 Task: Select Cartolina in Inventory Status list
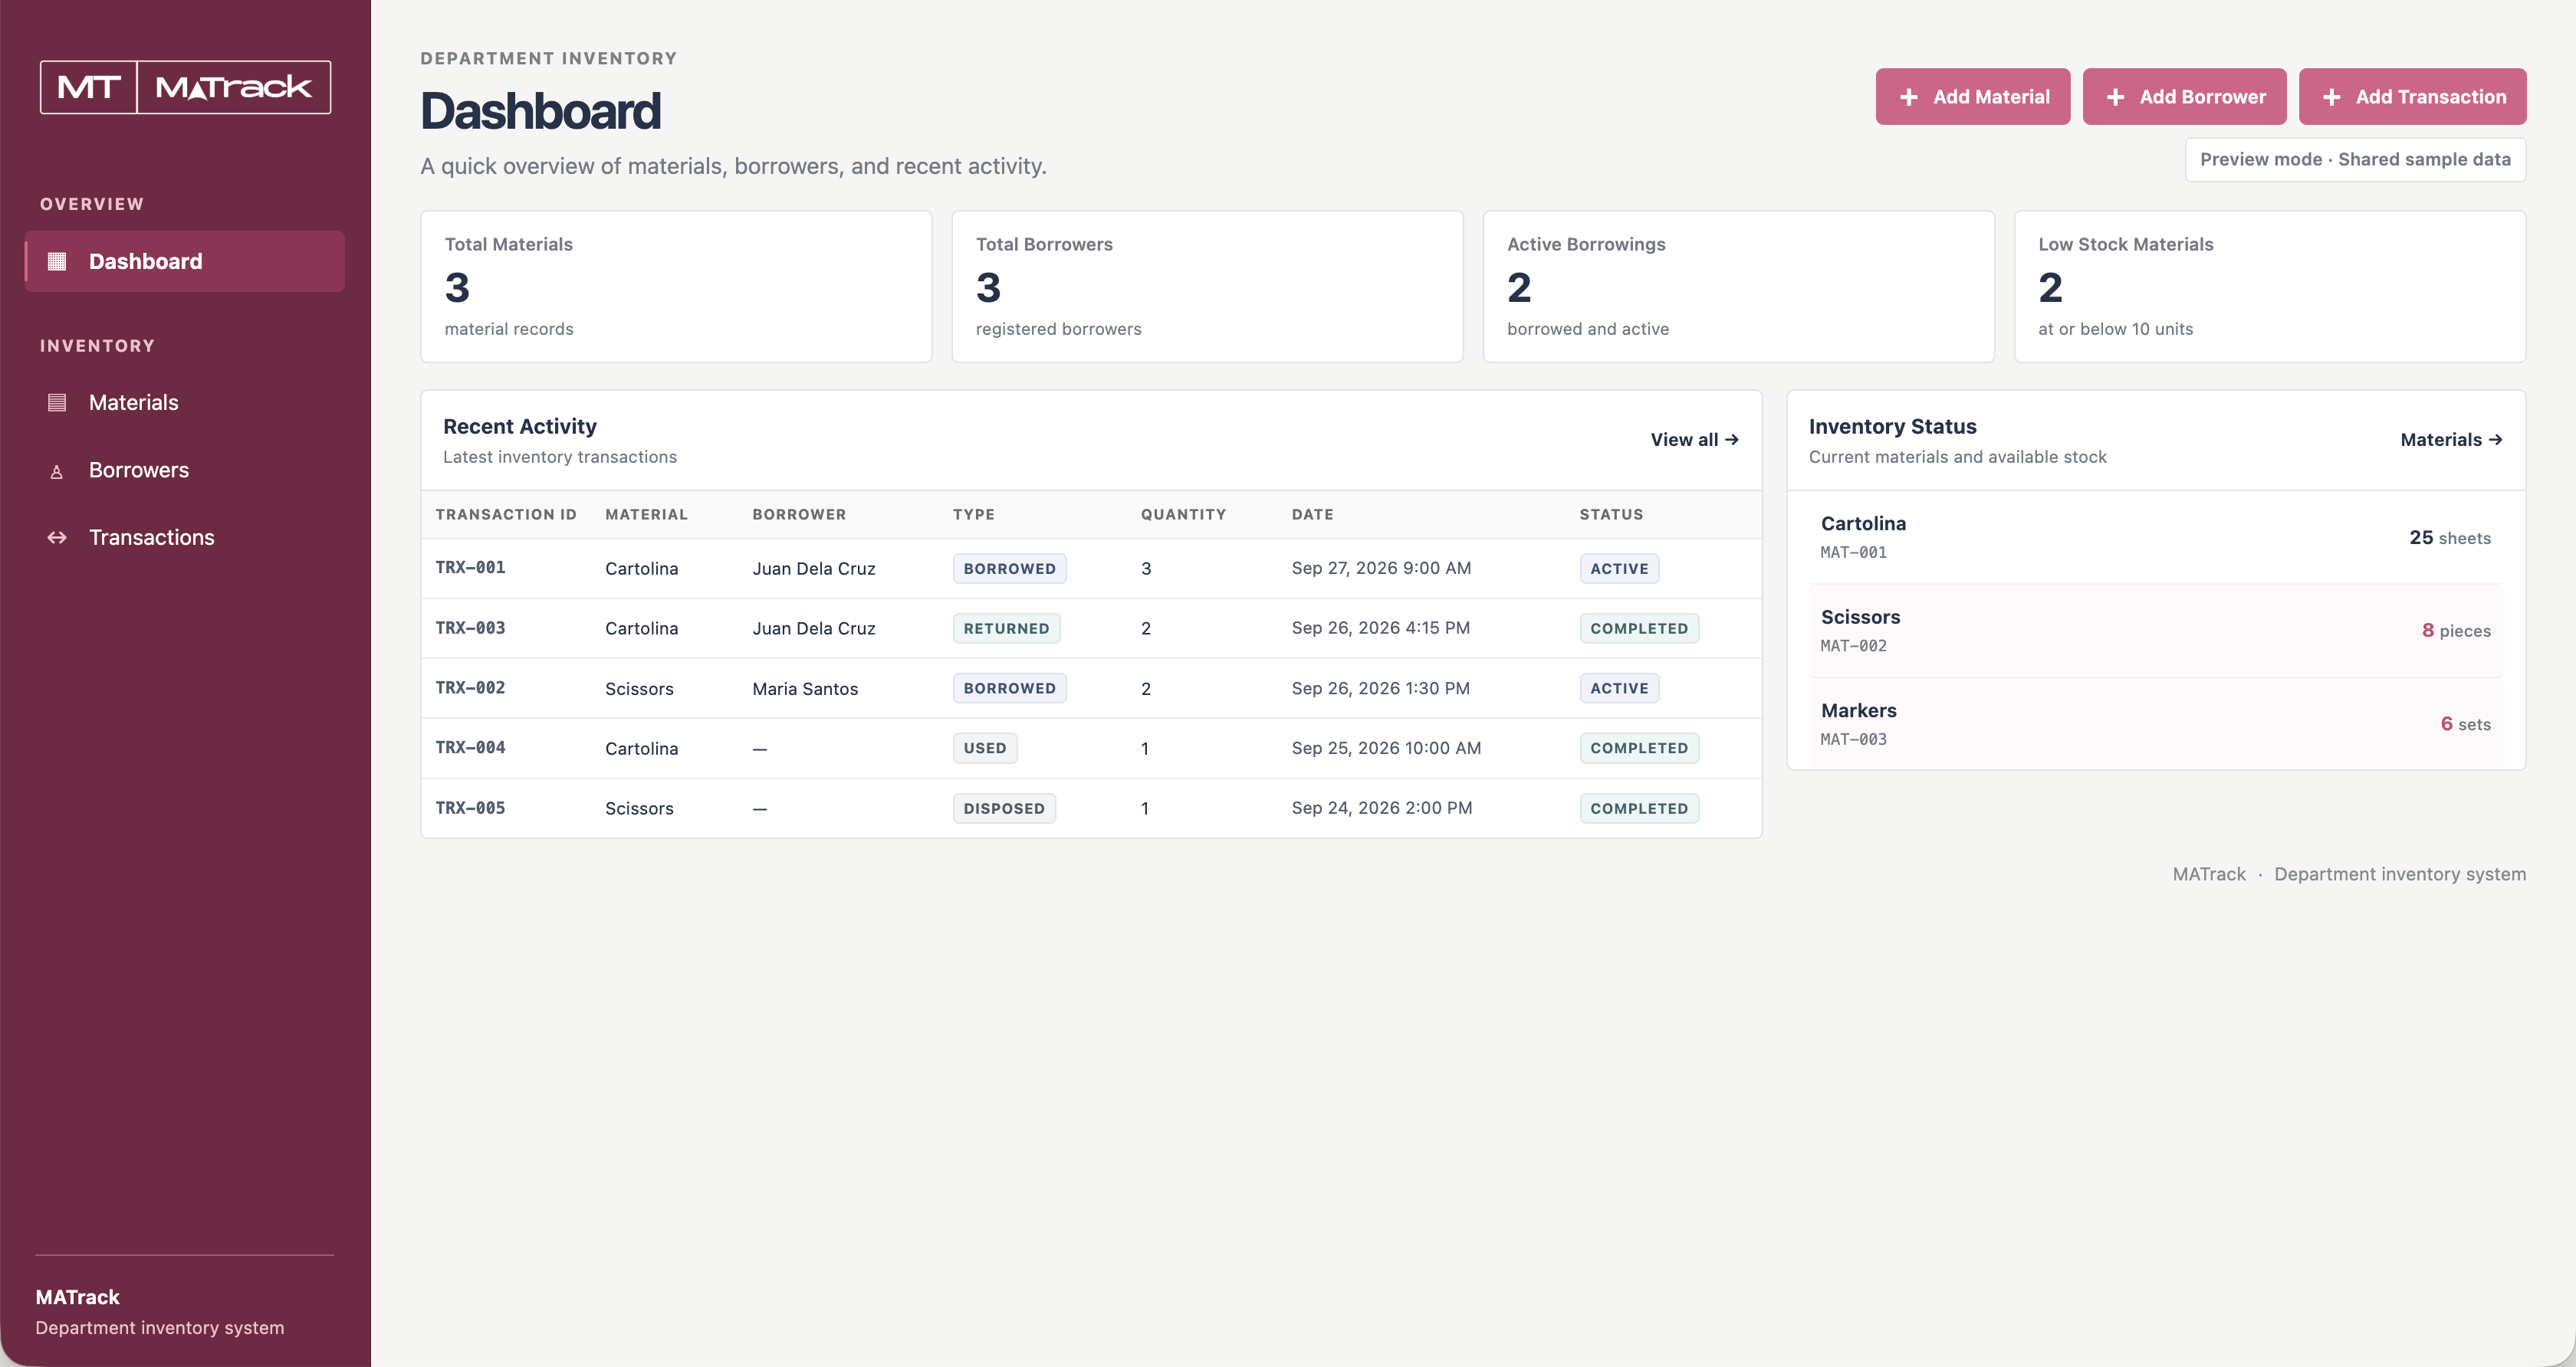pyautogui.click(x=2155, y=536)
